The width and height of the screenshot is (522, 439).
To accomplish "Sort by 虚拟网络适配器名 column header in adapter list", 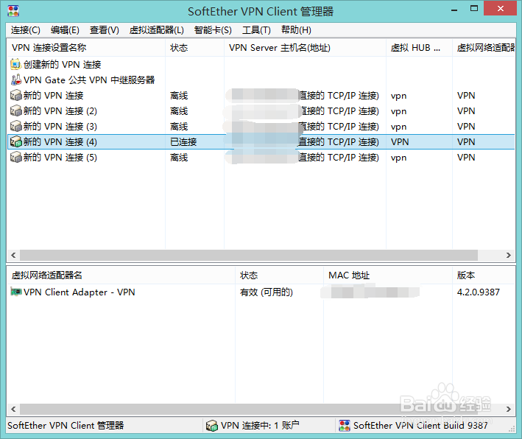I will click(121, 275).
